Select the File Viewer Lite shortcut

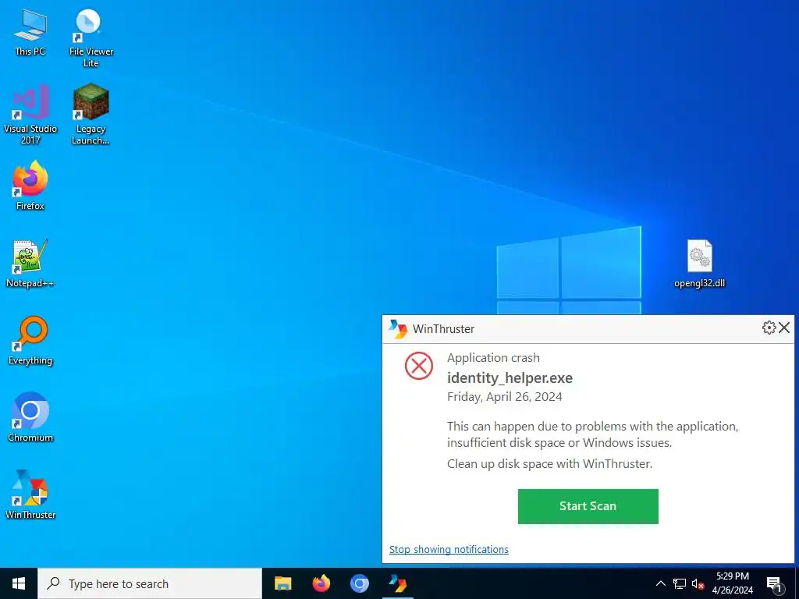click(x=91, y=38)
